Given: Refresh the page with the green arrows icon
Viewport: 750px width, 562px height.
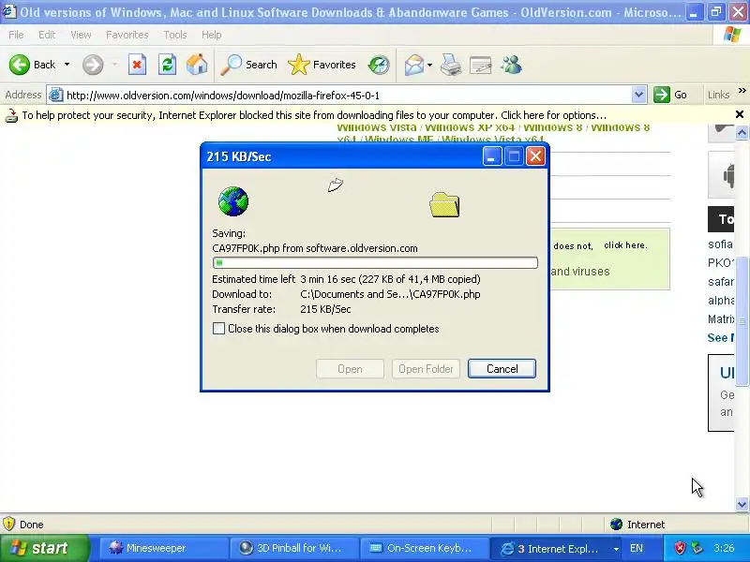Looking at the screenshot, I should (168, 65).
